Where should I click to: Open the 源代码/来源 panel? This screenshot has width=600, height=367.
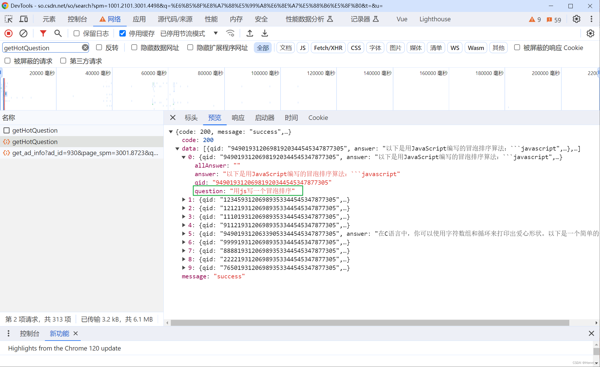point(175,19)
